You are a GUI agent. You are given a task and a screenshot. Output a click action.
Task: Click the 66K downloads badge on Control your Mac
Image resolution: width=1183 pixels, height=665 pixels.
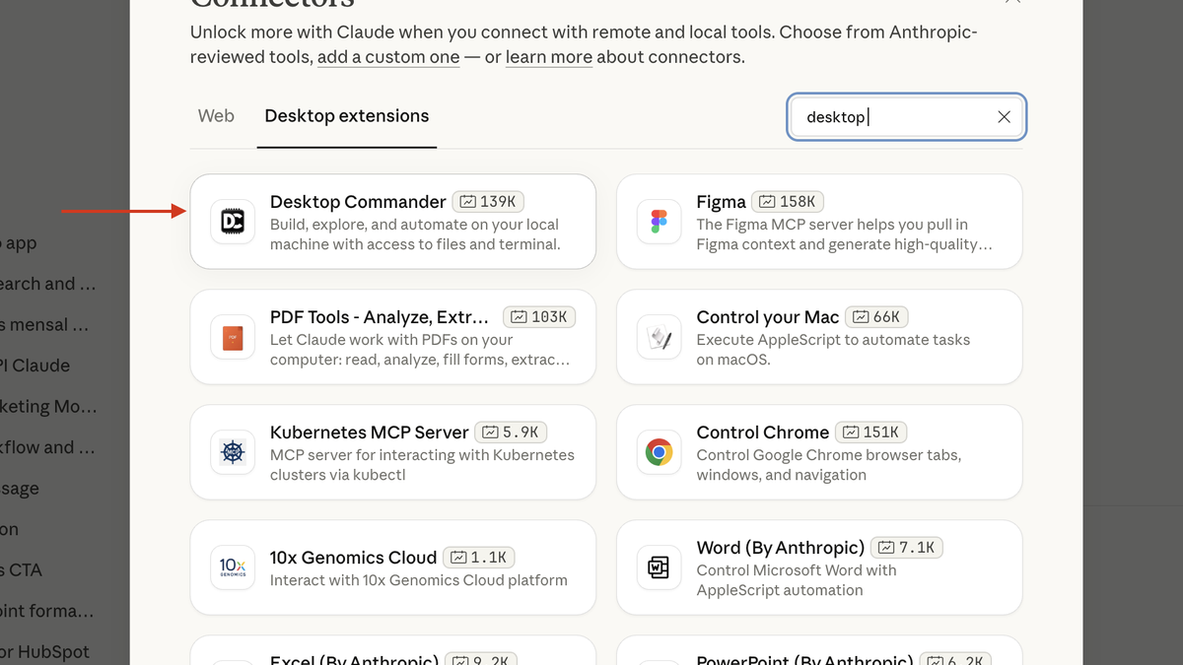point(876,317)
